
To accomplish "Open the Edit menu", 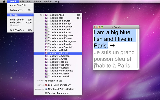I will click(29, 2).
